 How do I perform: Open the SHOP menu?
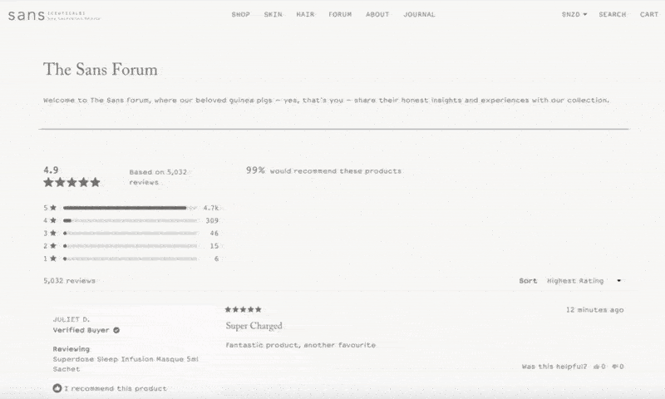pyautogui.click(x=240, y=14)
